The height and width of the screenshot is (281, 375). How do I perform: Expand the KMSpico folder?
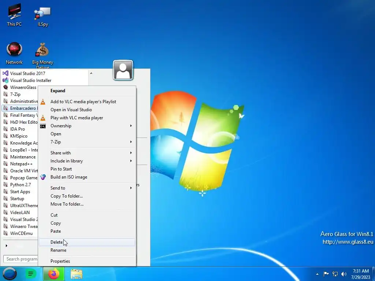tap(15, 136)
